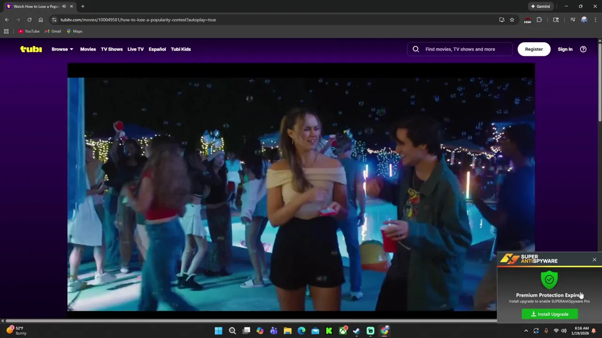Switch to Español content
The image size is (602, 338).
click(x=157, y=49)
